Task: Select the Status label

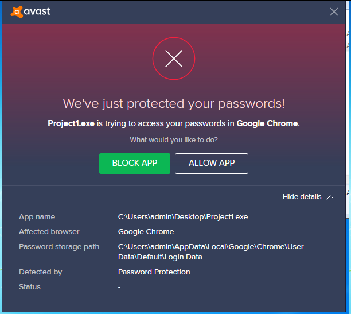Action: pyautogui.click(x=30, y=287)
